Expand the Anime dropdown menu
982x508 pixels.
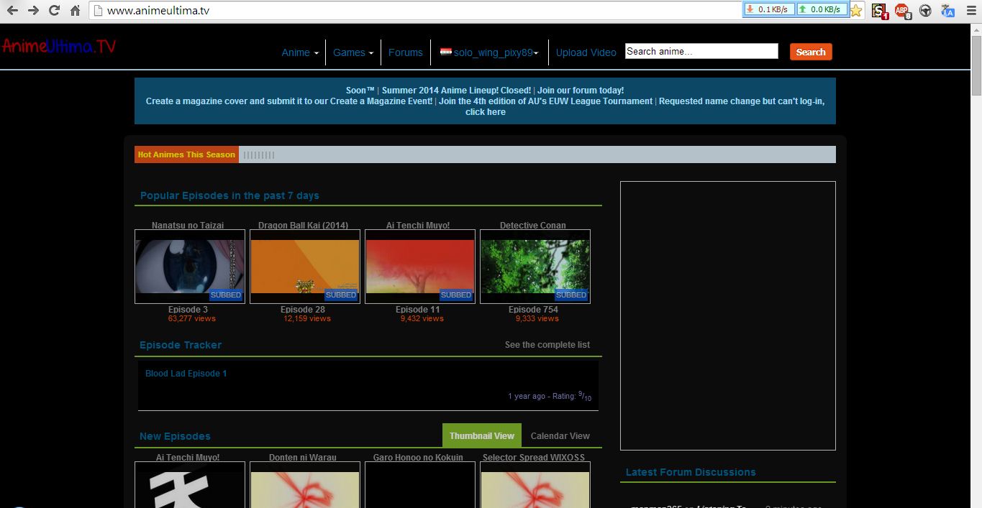click(300, 52)
